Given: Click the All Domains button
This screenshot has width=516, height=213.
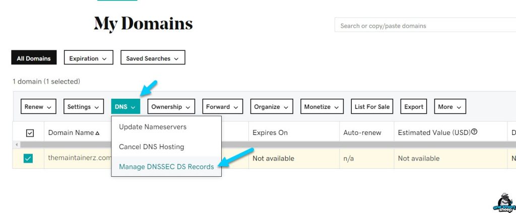Looking at the screenshot, I should pos(34,58).
